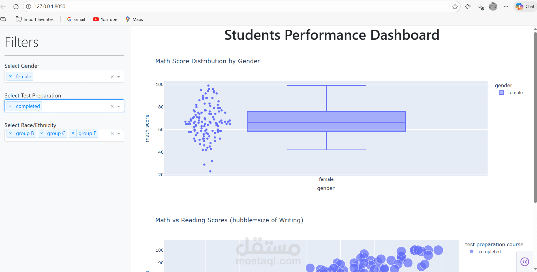Remove the female gender tag
This screenshot has width=537, height=272.
(10, 77)
